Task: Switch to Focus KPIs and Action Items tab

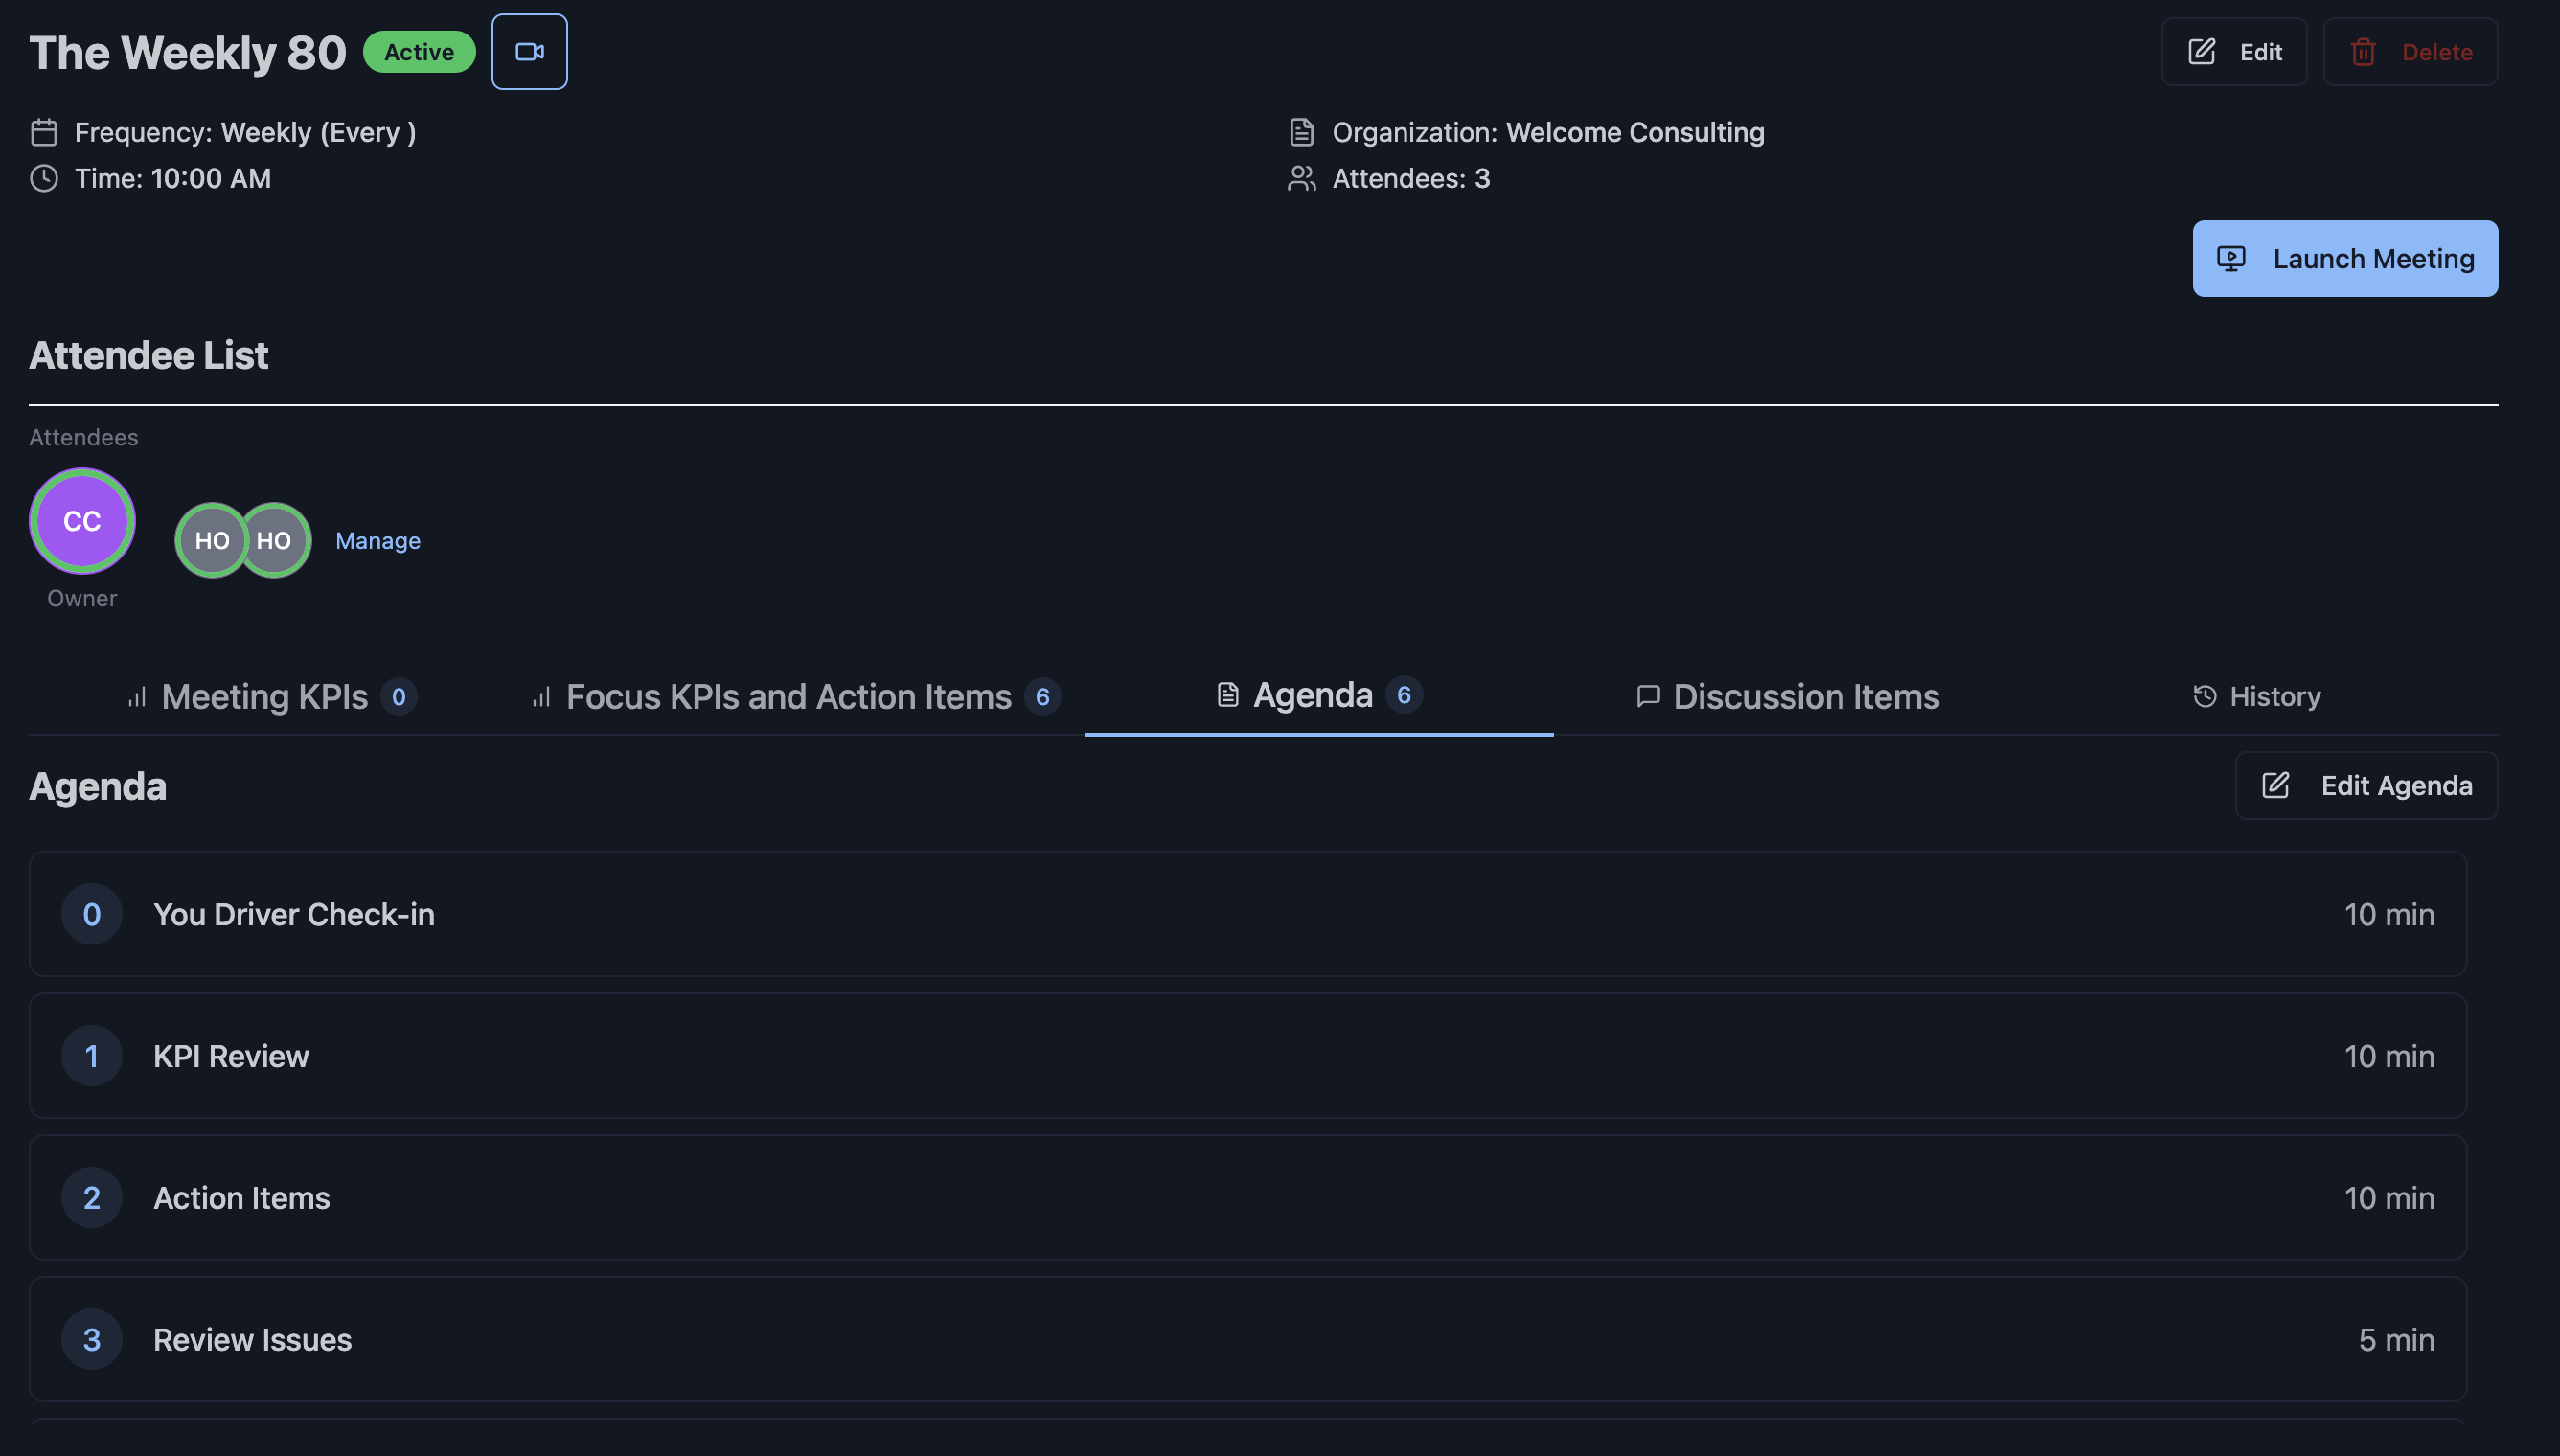Action: [x=794, y=696]
